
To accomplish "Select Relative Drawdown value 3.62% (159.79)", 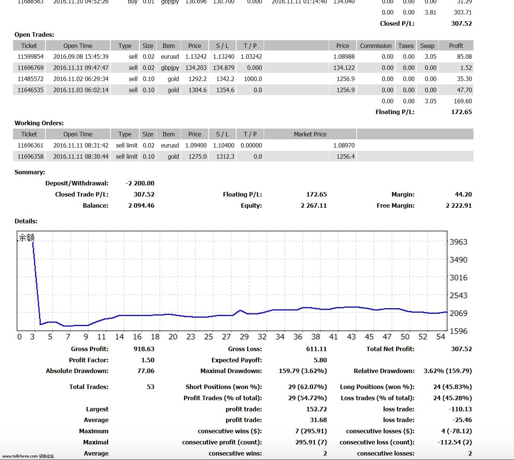I will point(448,371).
